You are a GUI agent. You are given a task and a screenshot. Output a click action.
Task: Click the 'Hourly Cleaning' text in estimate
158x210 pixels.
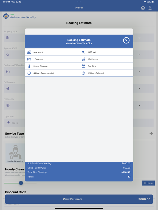(40, 66)
